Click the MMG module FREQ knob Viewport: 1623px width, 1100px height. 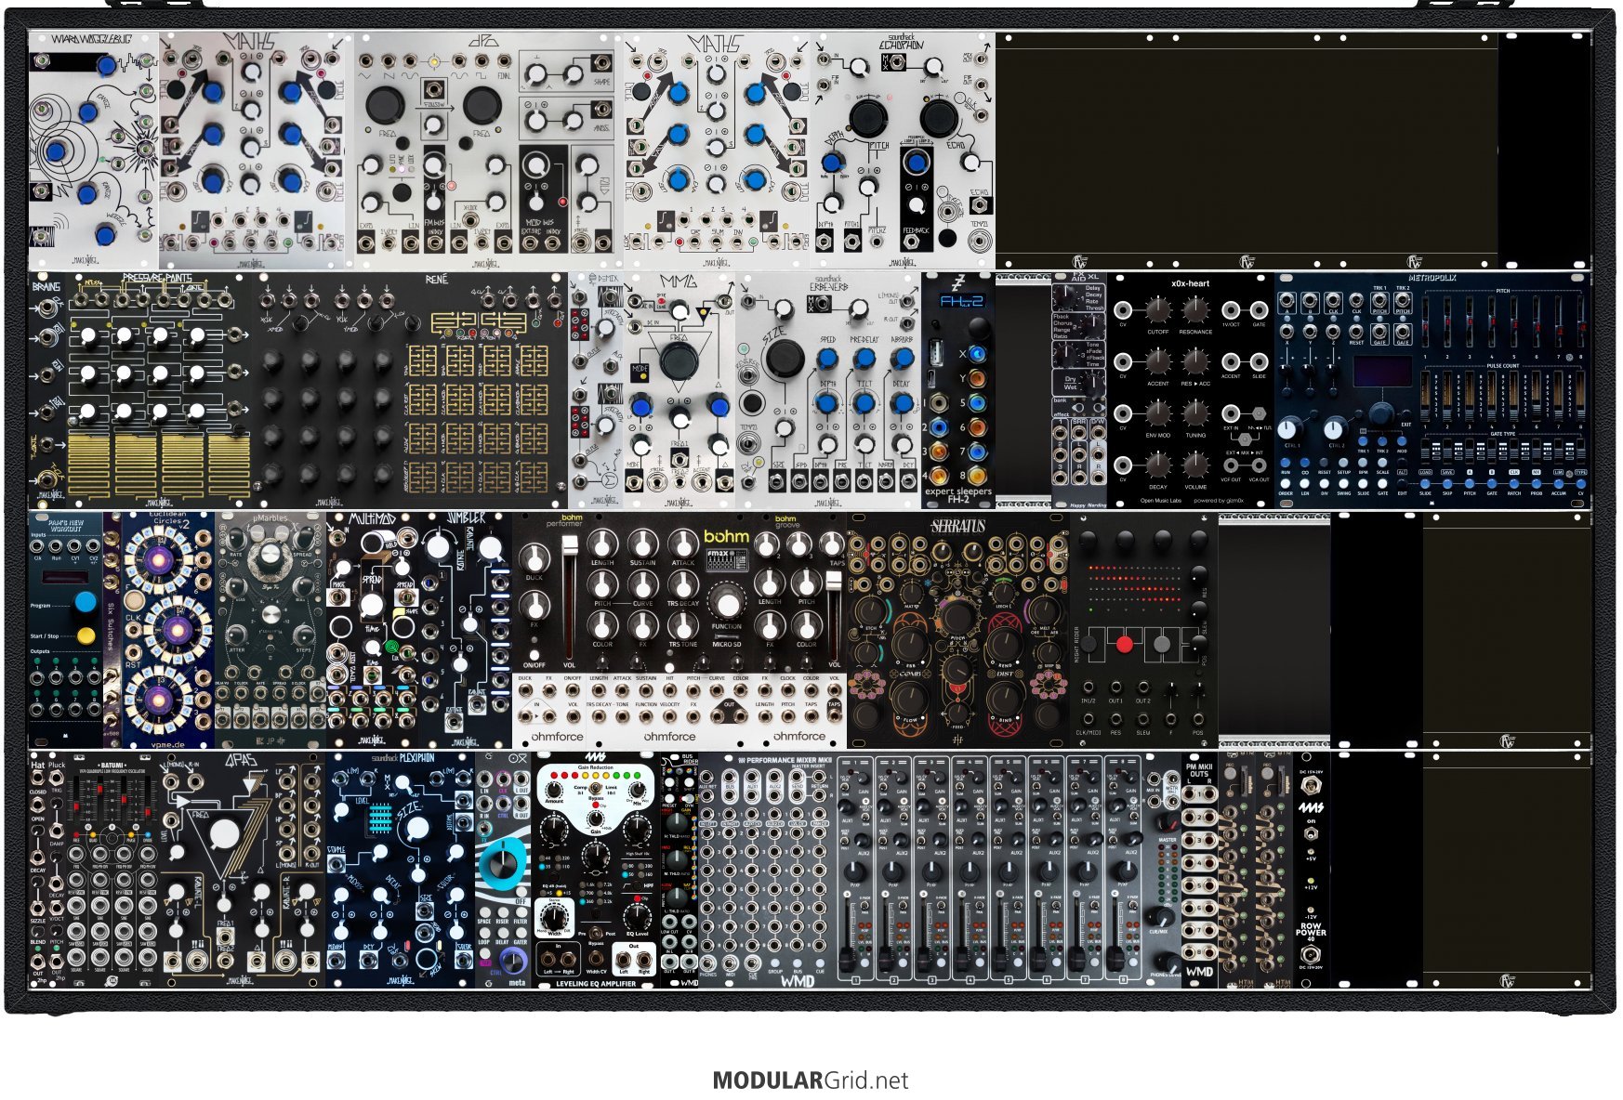[679, 363]
